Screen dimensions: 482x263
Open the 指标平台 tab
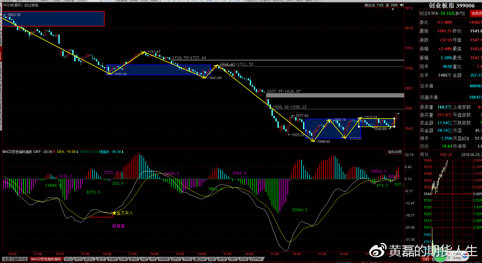point(20,259)
